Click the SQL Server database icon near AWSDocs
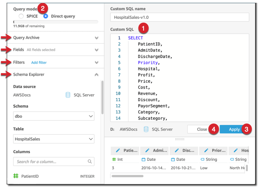Screen dimensions: 258x187 tap(67, 95)
